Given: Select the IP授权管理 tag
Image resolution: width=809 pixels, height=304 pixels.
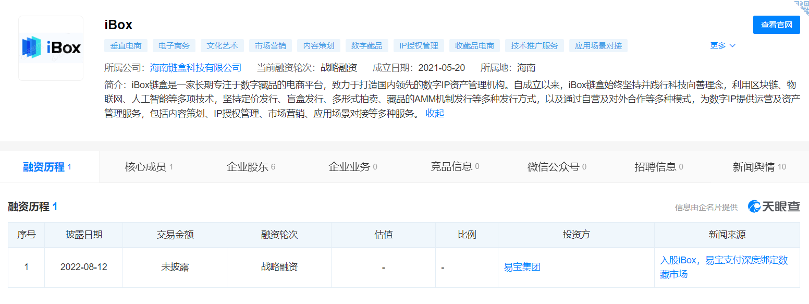Looking at the screenshot, I should (x=419, y=45).
